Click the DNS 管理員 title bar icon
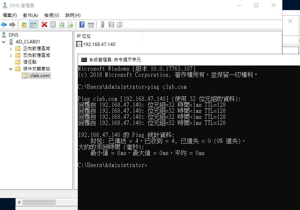The height and width of the screenshot is (210, 300). (5, 5)
